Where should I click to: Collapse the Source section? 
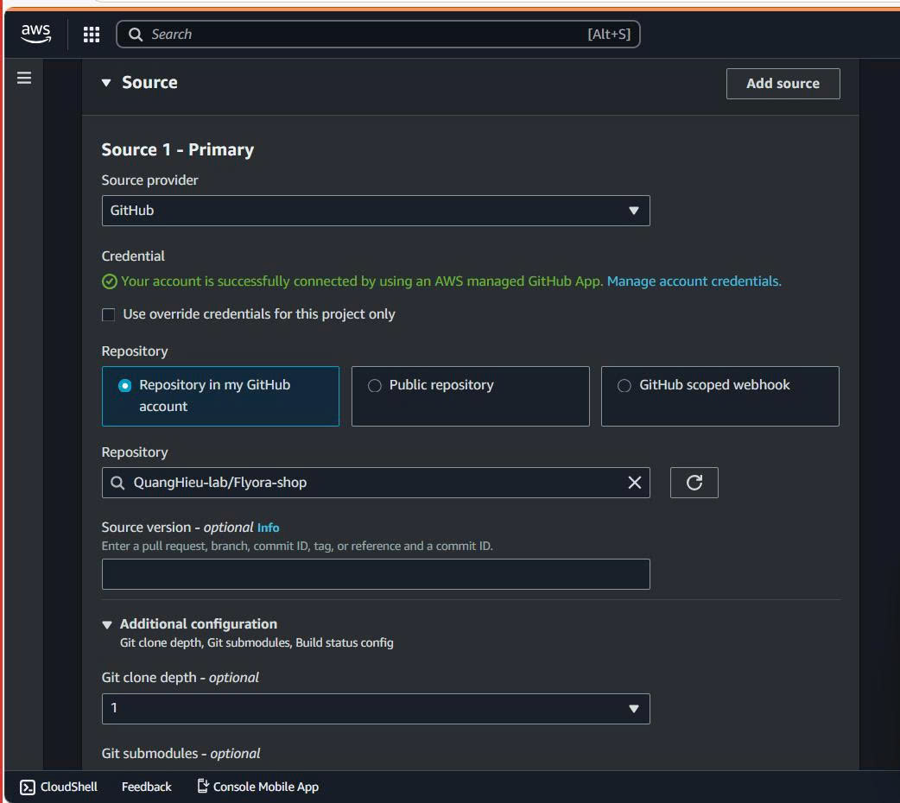pos(105,82)
